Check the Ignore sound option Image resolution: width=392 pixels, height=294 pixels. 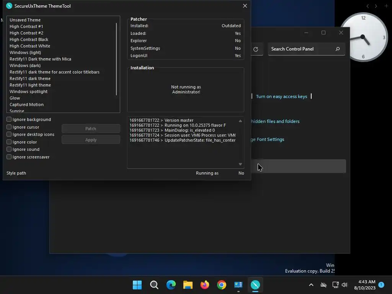click(x=9, y=149)
